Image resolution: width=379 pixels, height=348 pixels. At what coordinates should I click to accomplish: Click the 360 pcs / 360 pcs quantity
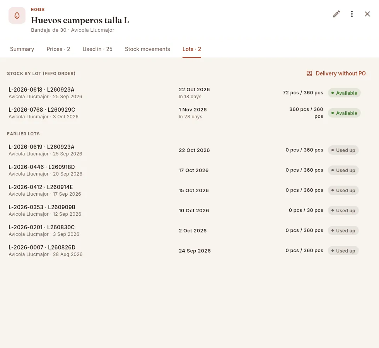[x=306, y=113]
